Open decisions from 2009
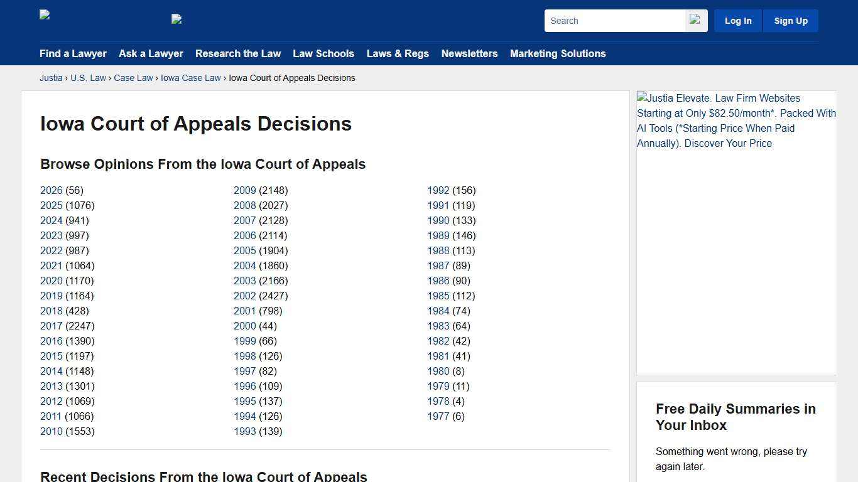The height and width of the screenshot is (482, 858). [x=244, y=190]
